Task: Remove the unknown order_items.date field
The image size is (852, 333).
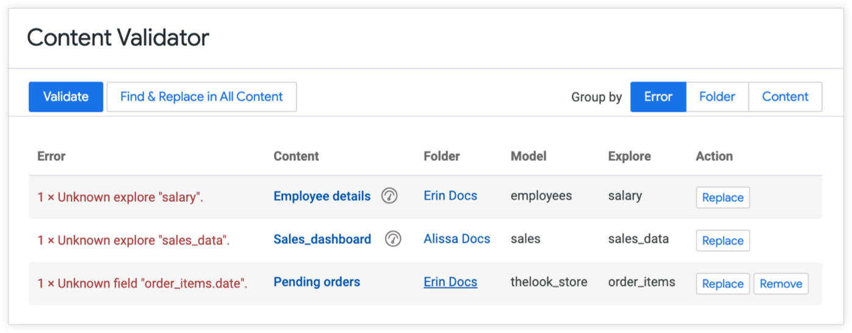Action: pos(781,284)
